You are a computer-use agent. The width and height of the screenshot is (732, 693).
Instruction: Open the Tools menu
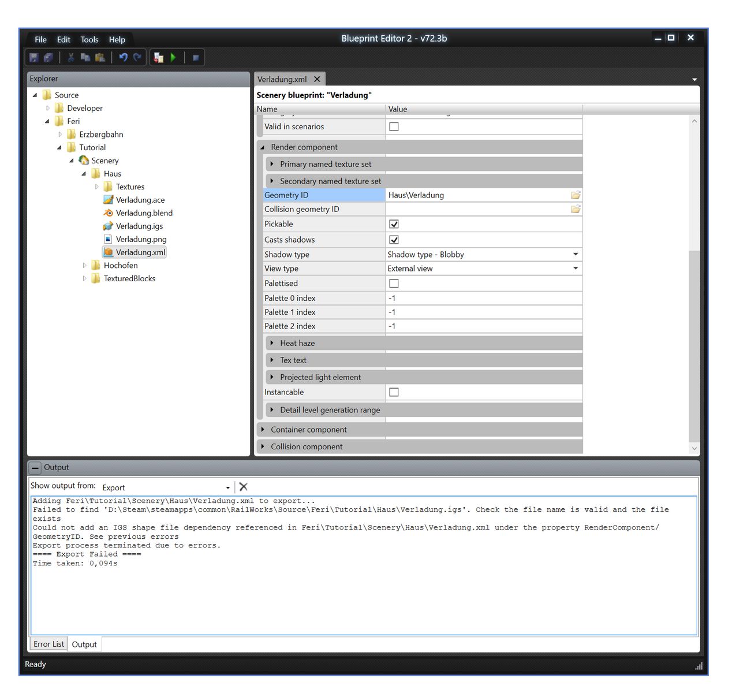(x=89, y=39)
